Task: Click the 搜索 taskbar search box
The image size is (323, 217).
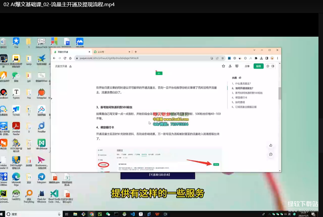Action: point(34,214)
